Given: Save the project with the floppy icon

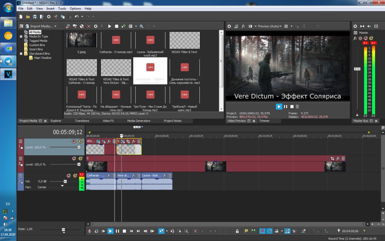Looking at the screenshot, I should [35, 17].
